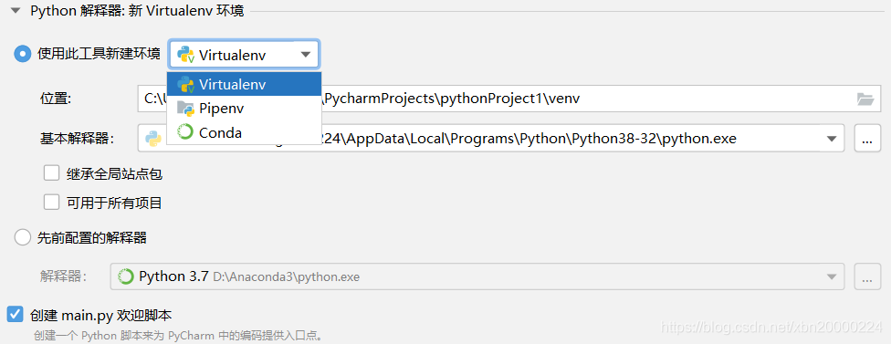Click the ... button beside 基本解释器
Screen dimensions: 891x344
[x=867, y=139]
